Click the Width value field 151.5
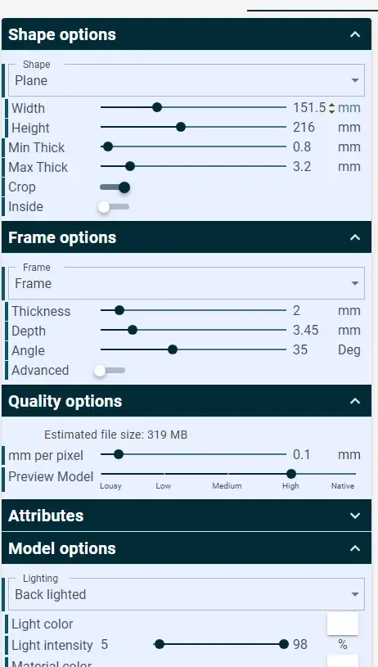 (309, 108)
